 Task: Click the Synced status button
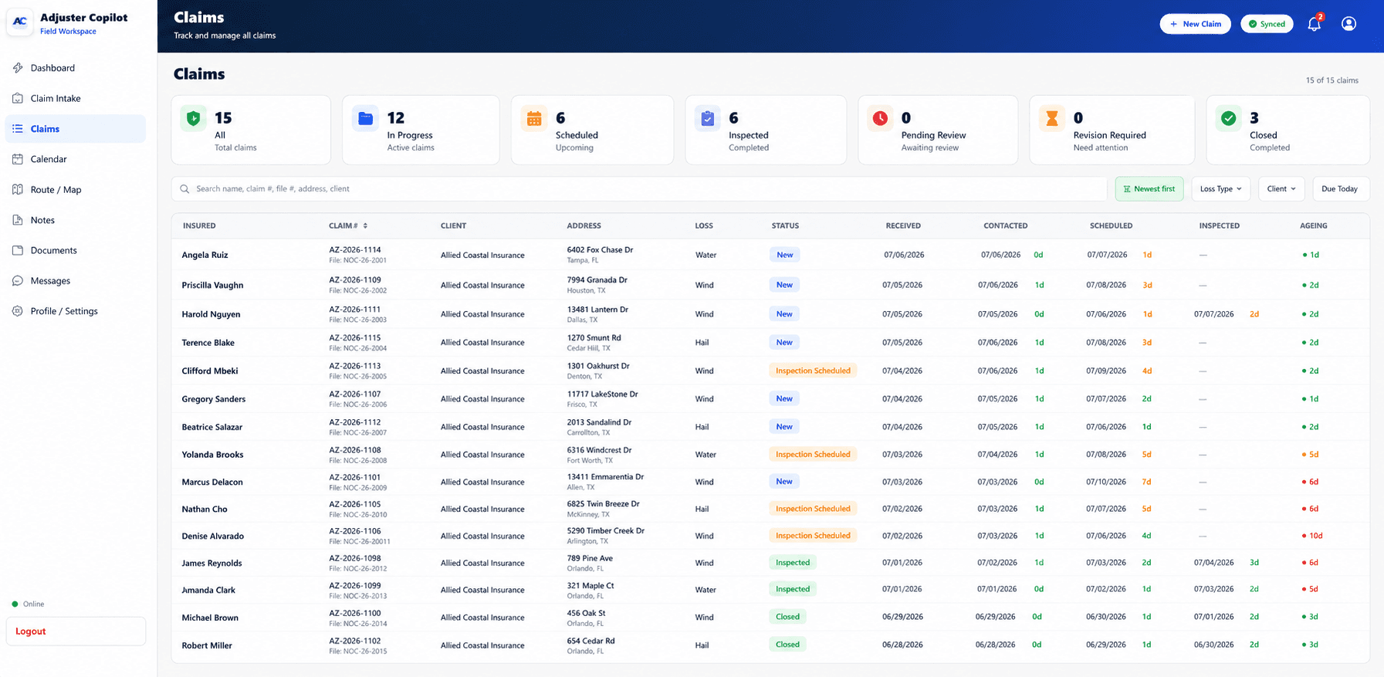[x=1267, y=24]
